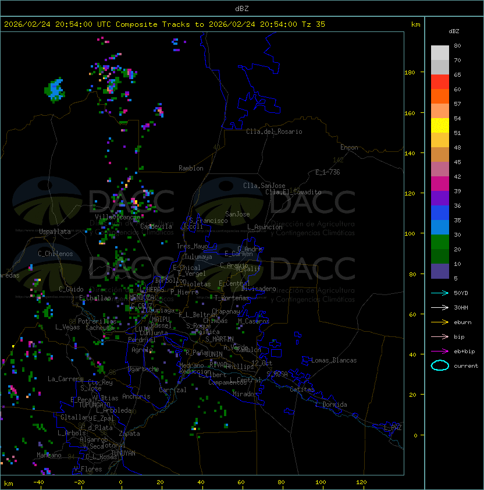
Task: Click the 30 dBZ green swatch
Action: (440, 242)
